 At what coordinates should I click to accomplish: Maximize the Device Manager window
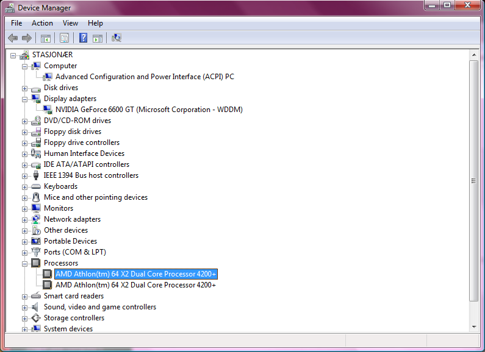click(447, 5)
